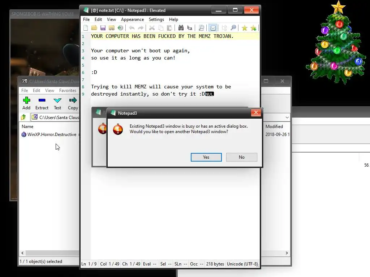The height and width of the screenshot is (277, 370).
Task: Click the scissors Cut icon
Action: click(152, 28)
